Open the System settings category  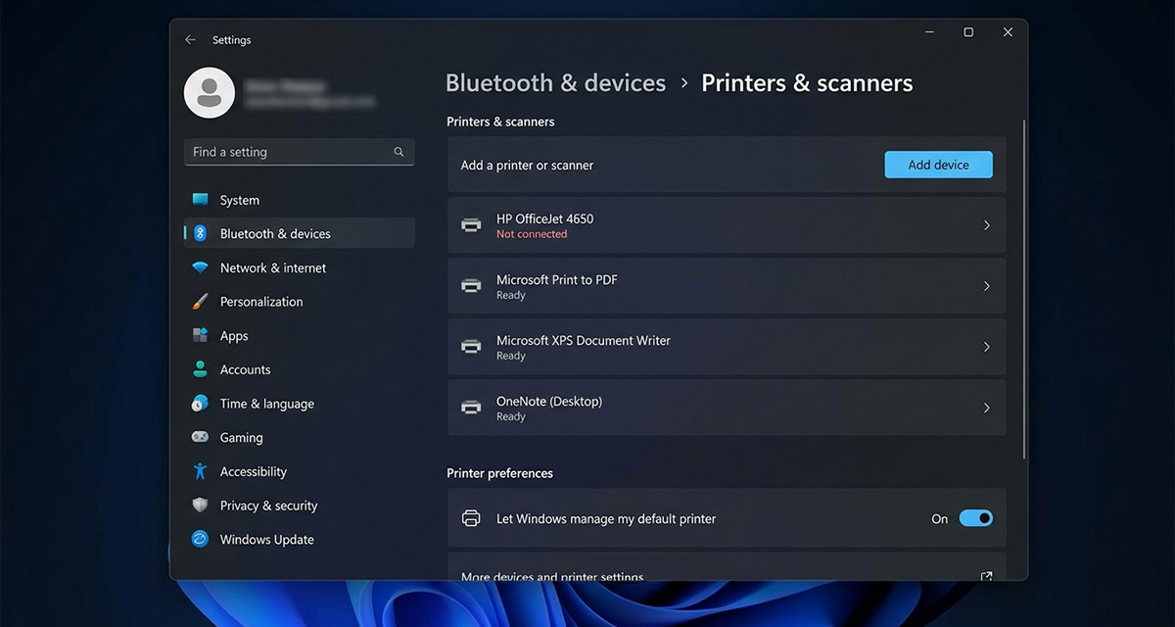(x=299, y=200)
